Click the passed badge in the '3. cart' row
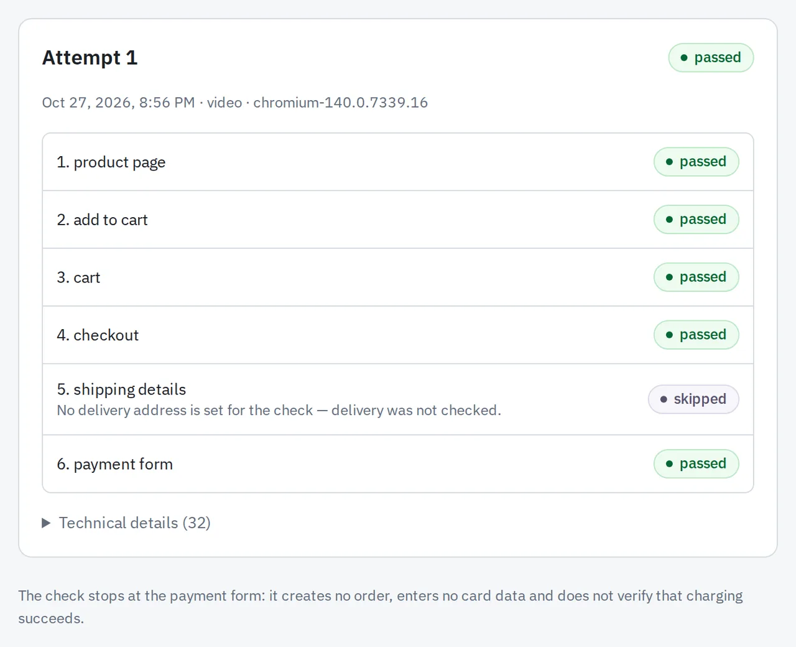 pyautogui.click(x=696, y=277)
